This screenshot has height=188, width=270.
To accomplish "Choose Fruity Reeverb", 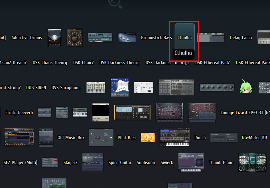I will click(x=19, y=112).
